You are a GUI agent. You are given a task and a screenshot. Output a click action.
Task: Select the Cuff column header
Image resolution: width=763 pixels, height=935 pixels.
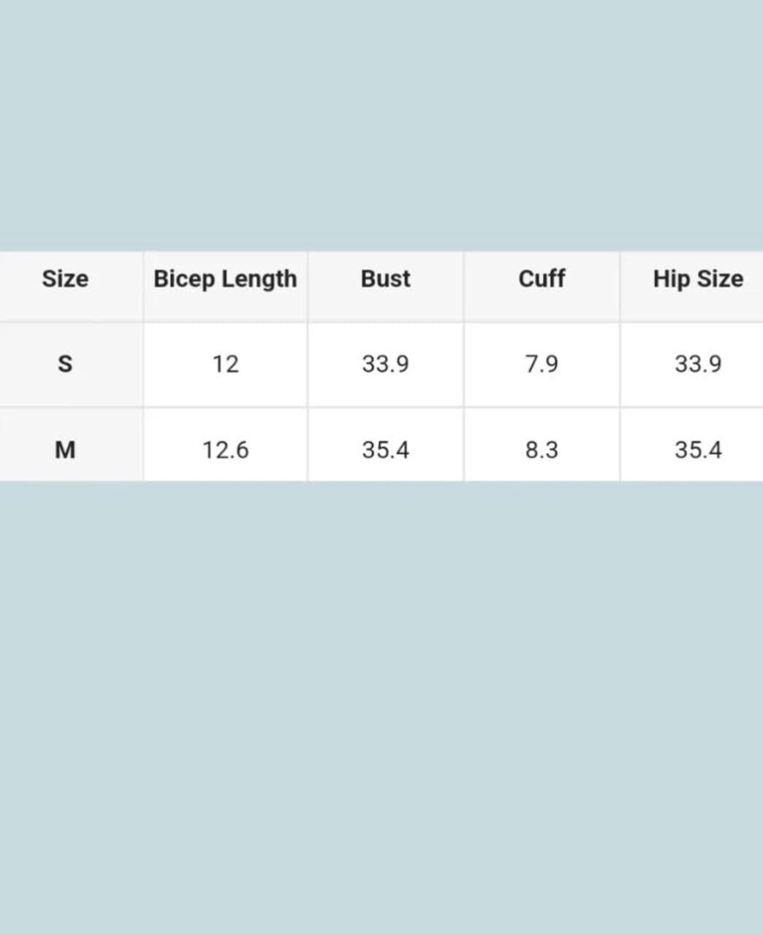[542, 278]
